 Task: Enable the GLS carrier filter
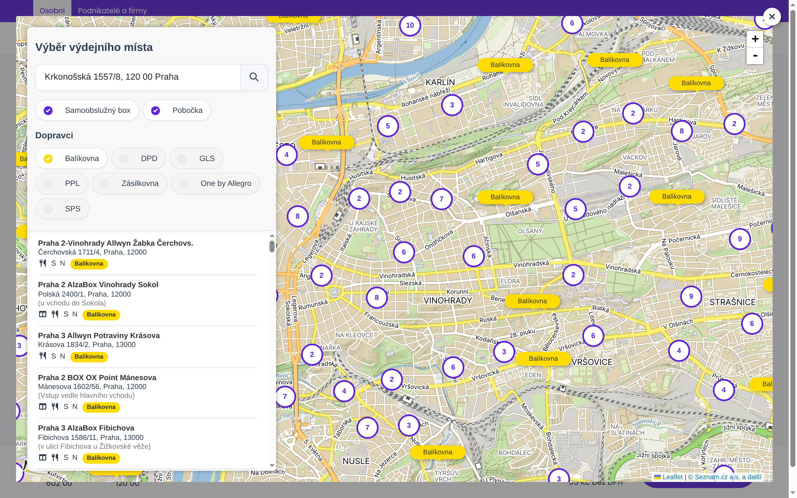196,159
